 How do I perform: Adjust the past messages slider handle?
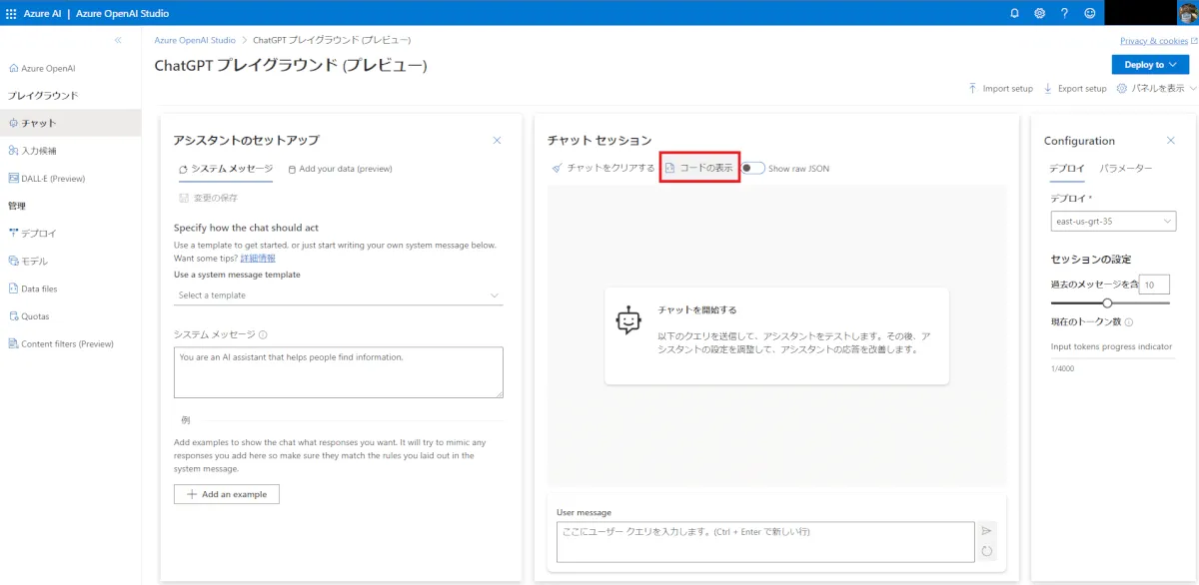coord(1107,302)
